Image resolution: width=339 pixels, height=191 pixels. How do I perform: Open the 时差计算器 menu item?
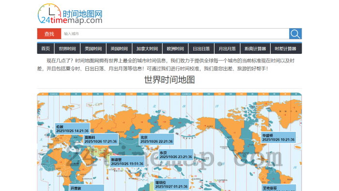coord(286,48)
